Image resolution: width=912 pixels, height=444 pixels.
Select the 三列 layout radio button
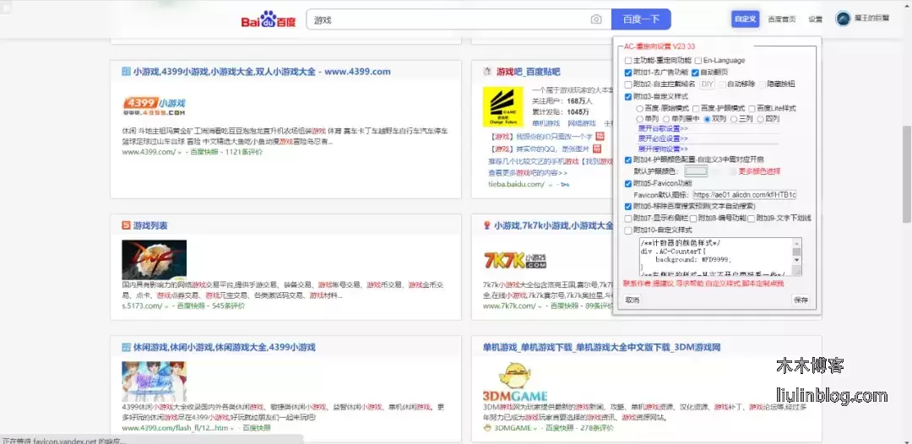tap(733, 119)
